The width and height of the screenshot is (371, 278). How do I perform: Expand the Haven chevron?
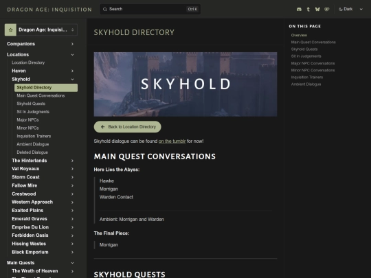[x=72, y=71]
